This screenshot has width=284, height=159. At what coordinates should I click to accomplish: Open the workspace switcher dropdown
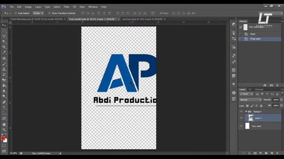click(x=271, y=13)
